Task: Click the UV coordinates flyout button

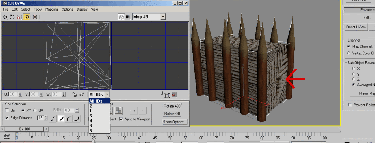Action: (x=128, y=17)
